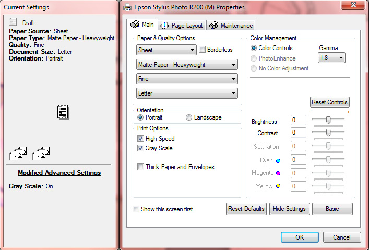This screenshot has width=369, height=250.
Task: Click the Reset Defaults button
Action: coord(246,209)
